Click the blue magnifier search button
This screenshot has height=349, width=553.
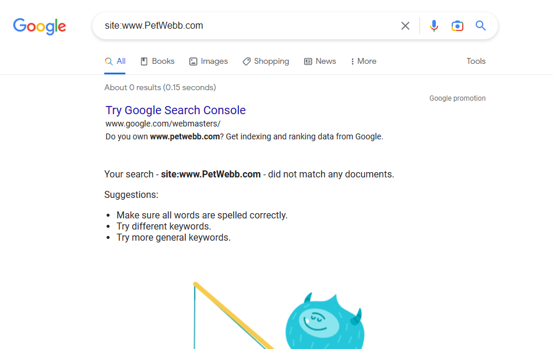481,26
